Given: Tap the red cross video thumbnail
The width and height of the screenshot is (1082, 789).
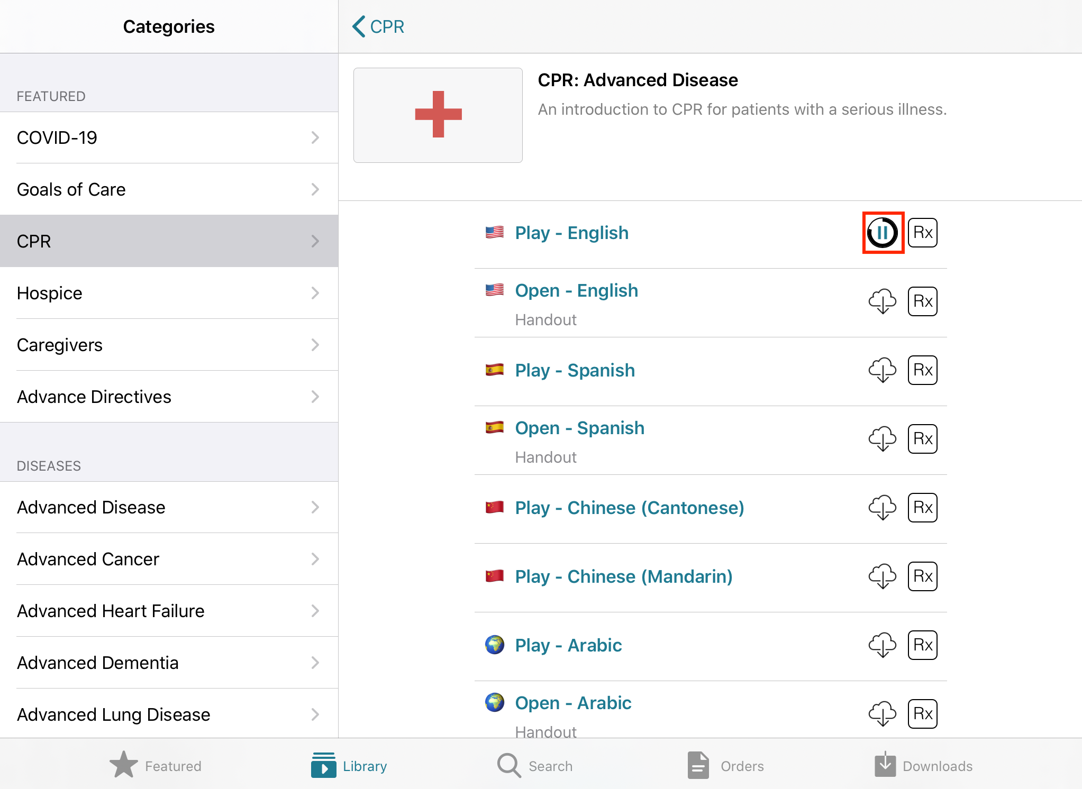Looking at the screenshot, I should point(438,115).
